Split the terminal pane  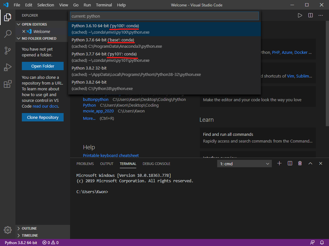pyautogui.click(x=290, y=163)
